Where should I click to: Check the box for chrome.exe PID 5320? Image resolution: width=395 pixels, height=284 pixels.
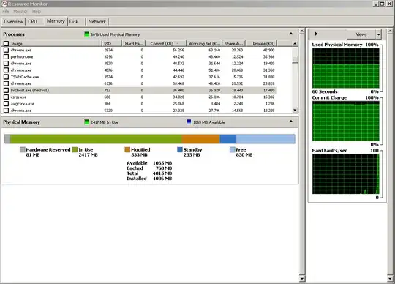(x=7, y=111)
